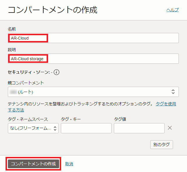Click the コンパートメントの作成 dialog heading

[52, 10]
